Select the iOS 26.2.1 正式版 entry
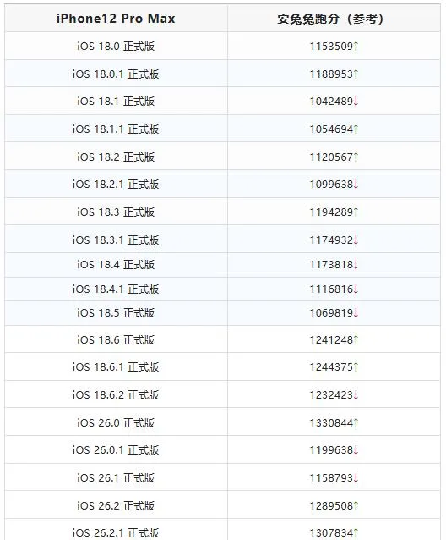This screenshot has width=446, height=540. click(116, 532)
